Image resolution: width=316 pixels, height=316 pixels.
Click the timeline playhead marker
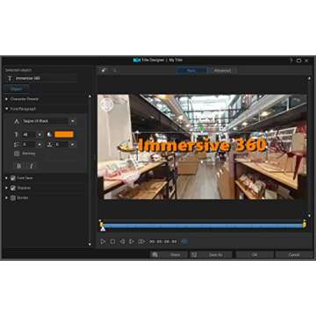click(103, 228)
